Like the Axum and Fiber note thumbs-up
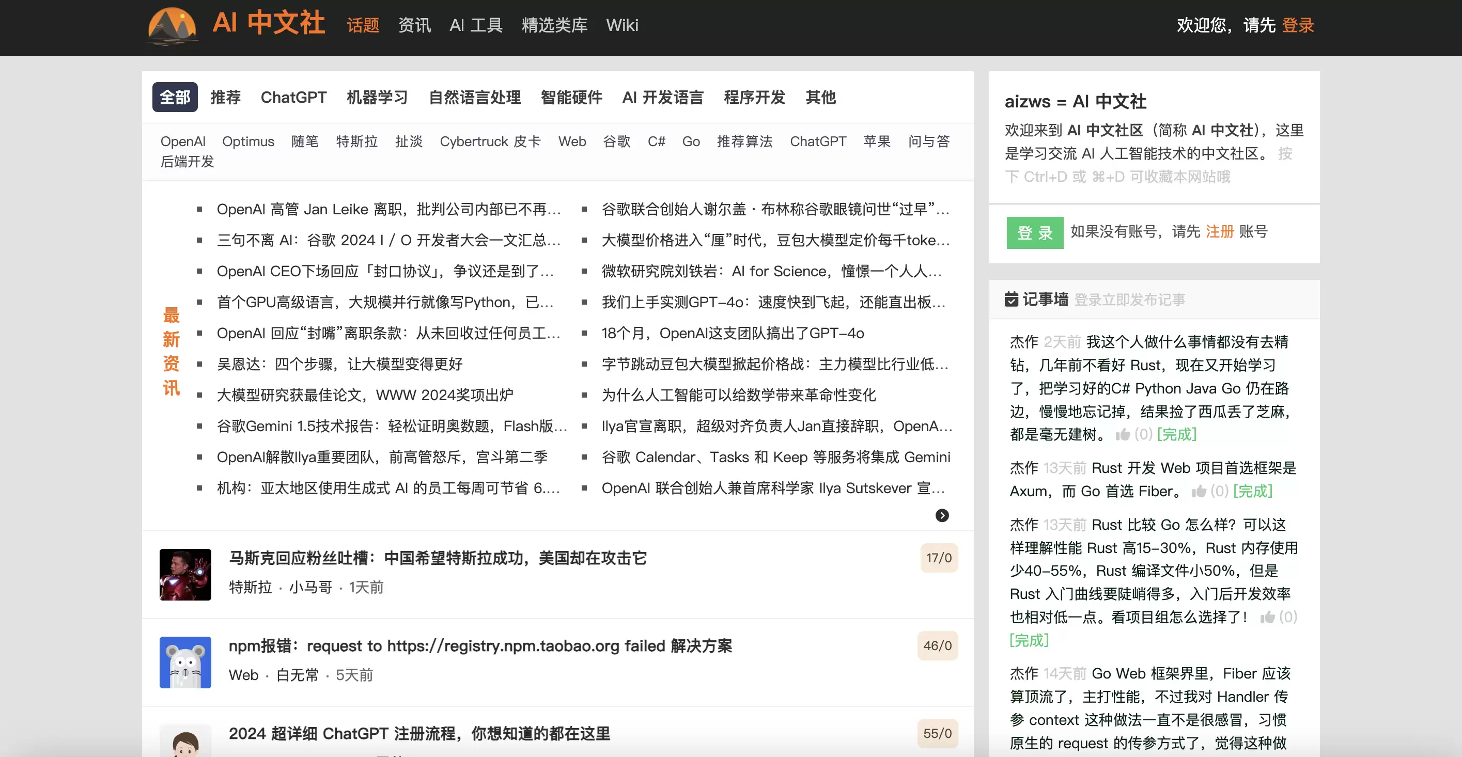 (x=1199, y=492)
